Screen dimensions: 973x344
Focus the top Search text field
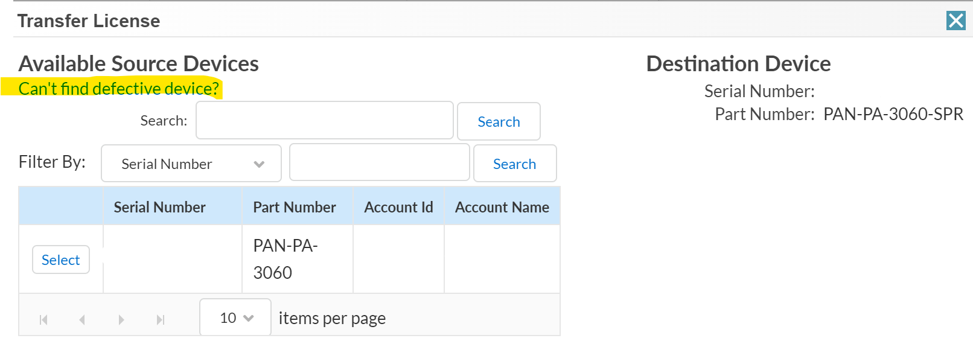(324, 121)
